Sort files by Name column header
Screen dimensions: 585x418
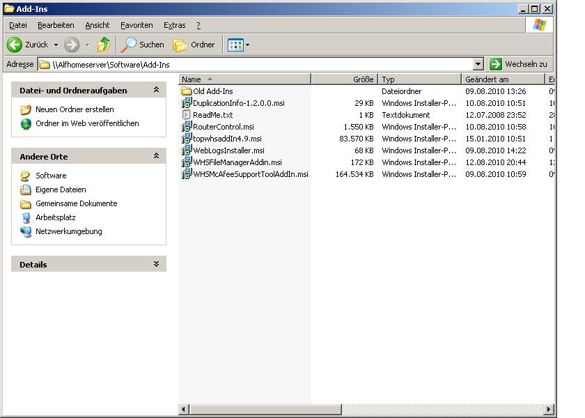point(244,79)
